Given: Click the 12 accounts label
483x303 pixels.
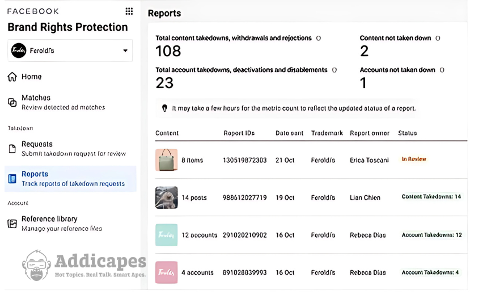Looking at the screenshot, I should [x=200, y=235].
